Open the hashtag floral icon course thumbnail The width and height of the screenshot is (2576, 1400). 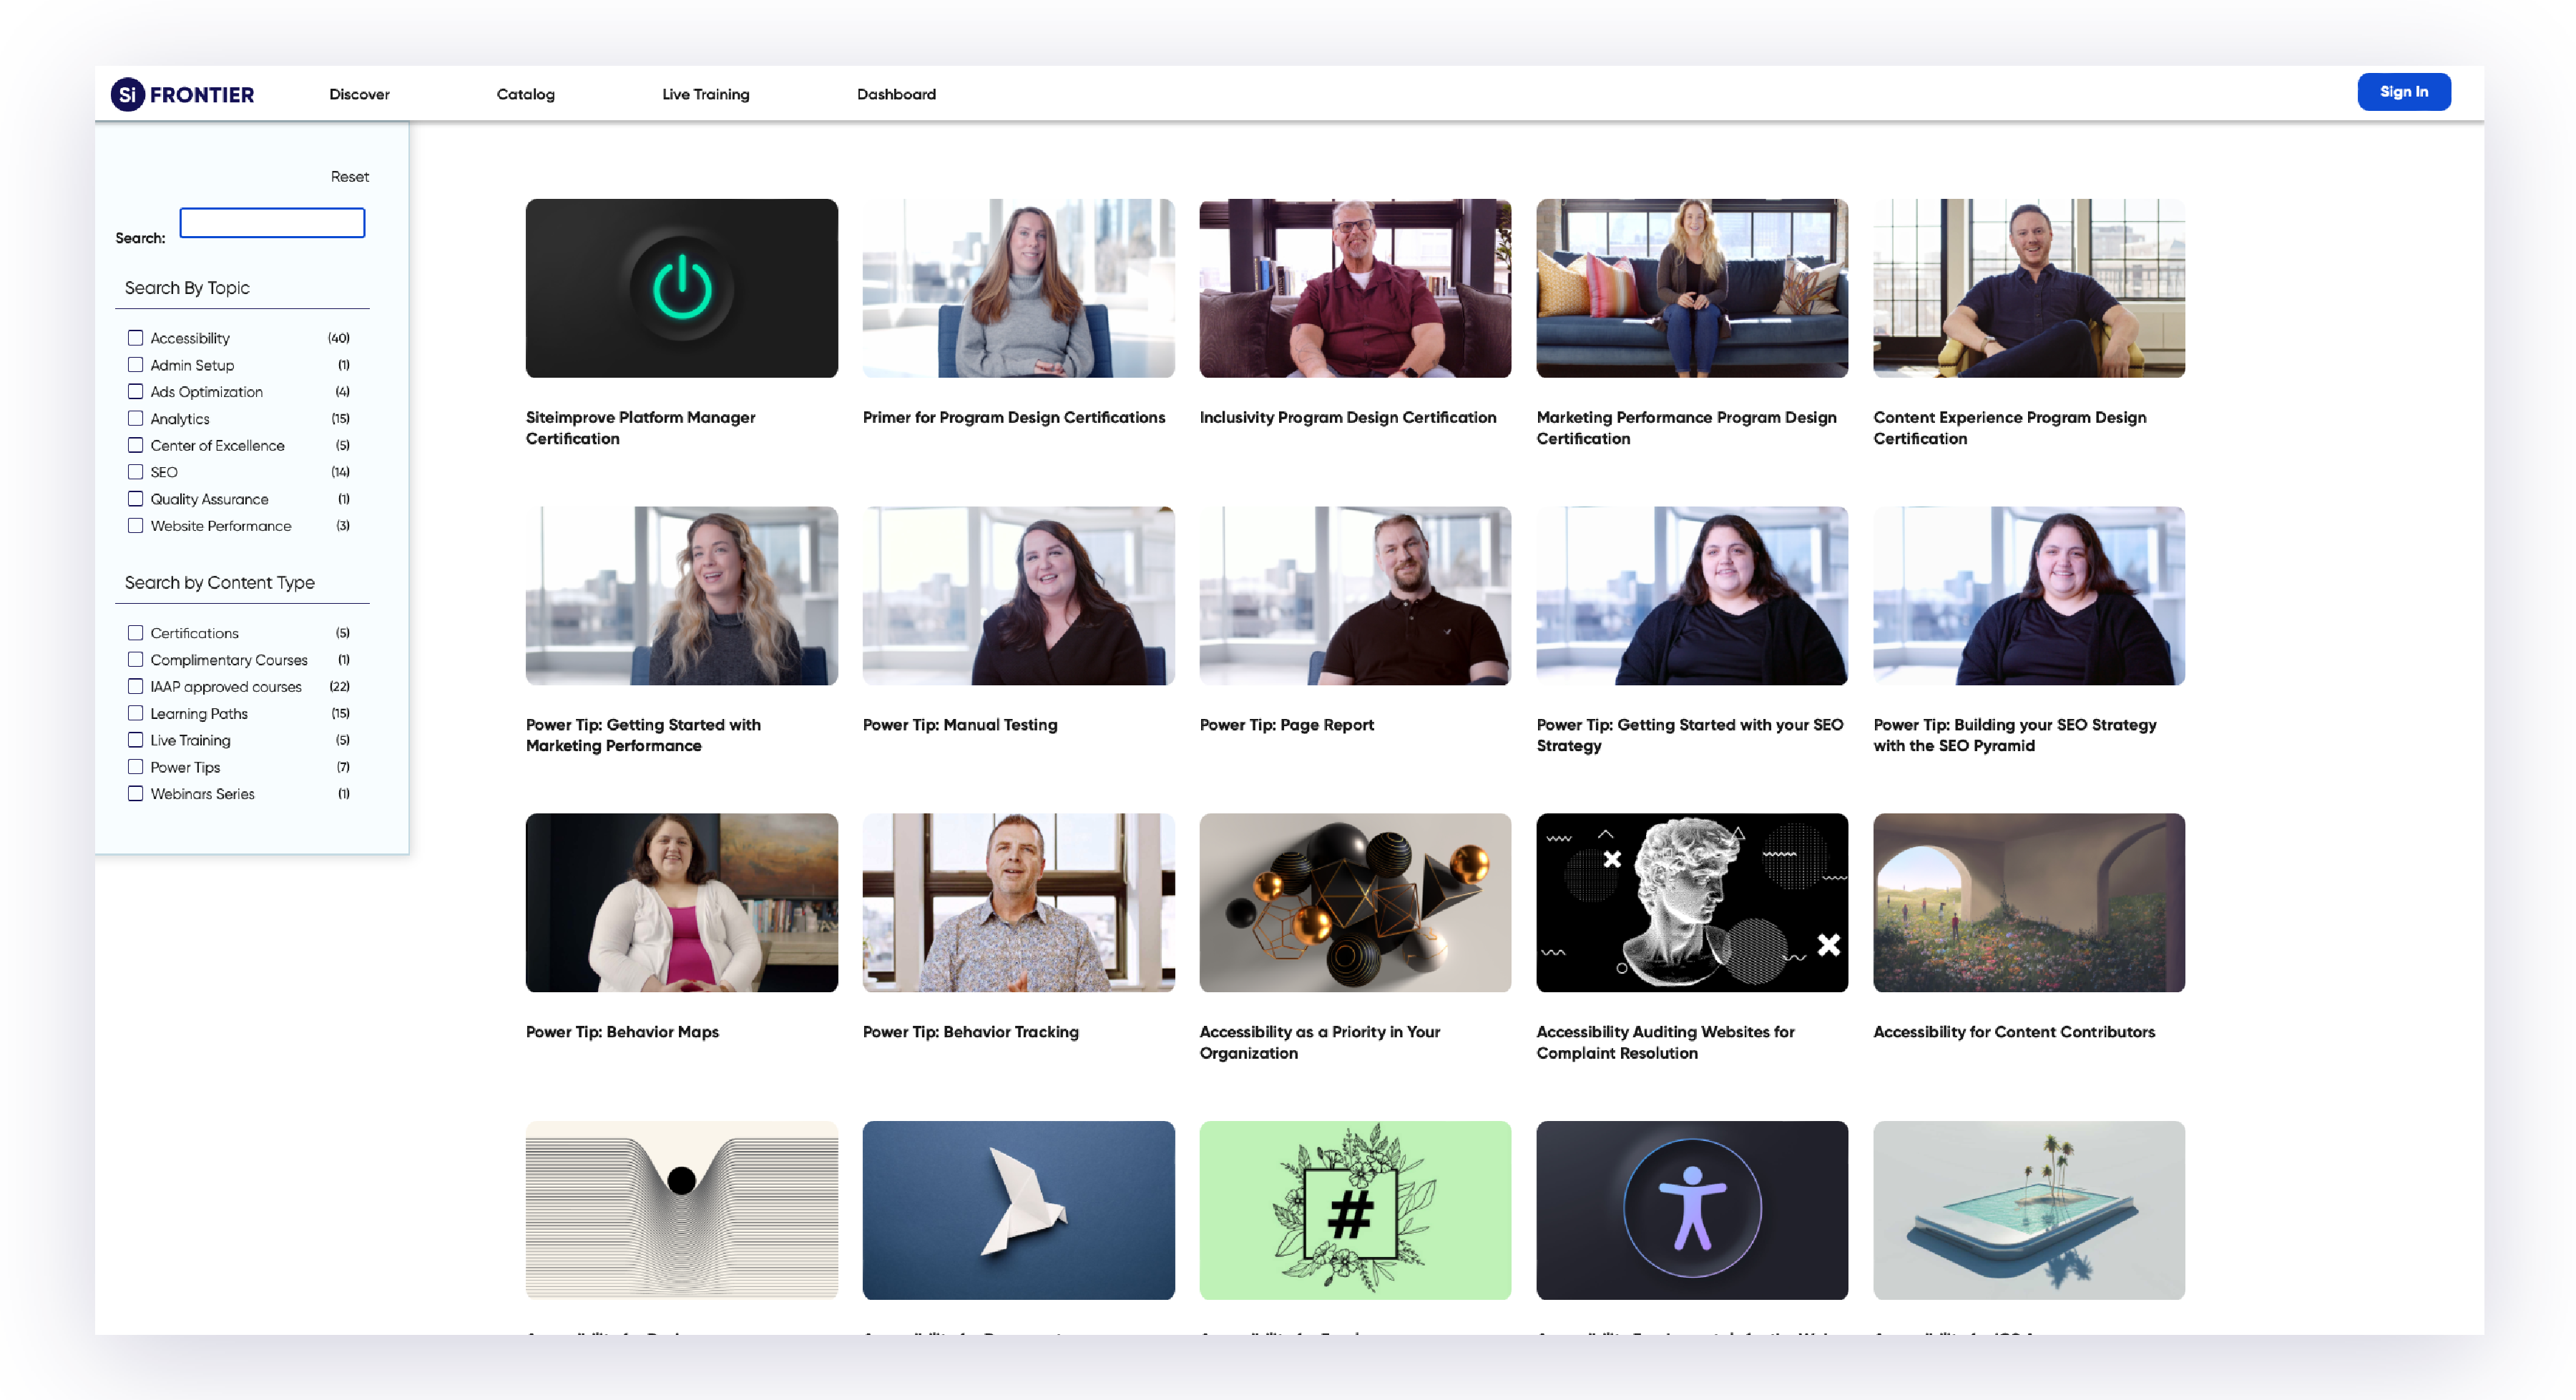1354,1209
